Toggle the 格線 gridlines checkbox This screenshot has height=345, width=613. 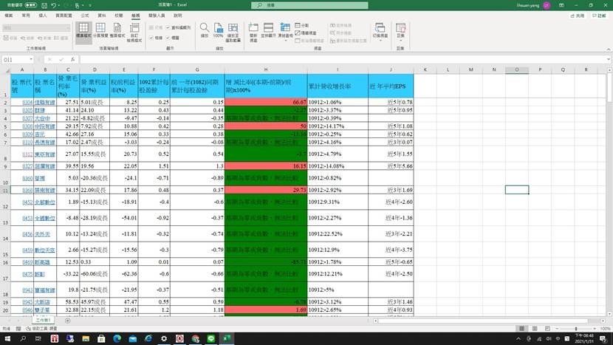point(153,36)
